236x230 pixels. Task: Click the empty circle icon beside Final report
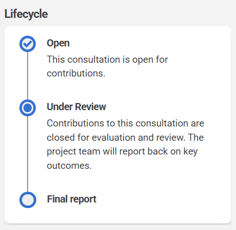pyautogui.click(x=28, y=200)
